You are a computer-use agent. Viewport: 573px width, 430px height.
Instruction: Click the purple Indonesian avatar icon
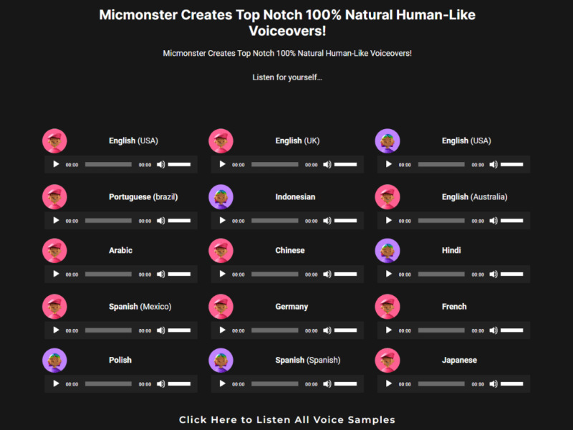(x=221, y=197)
